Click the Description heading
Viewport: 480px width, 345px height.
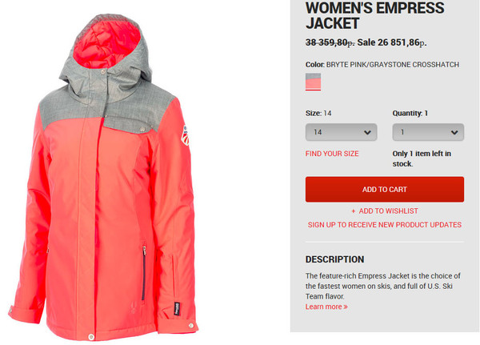(334, 259)
